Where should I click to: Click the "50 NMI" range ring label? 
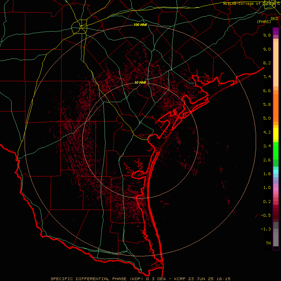pos(140,82)
